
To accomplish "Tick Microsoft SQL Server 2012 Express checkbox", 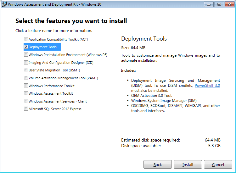I will coord(26,109).
